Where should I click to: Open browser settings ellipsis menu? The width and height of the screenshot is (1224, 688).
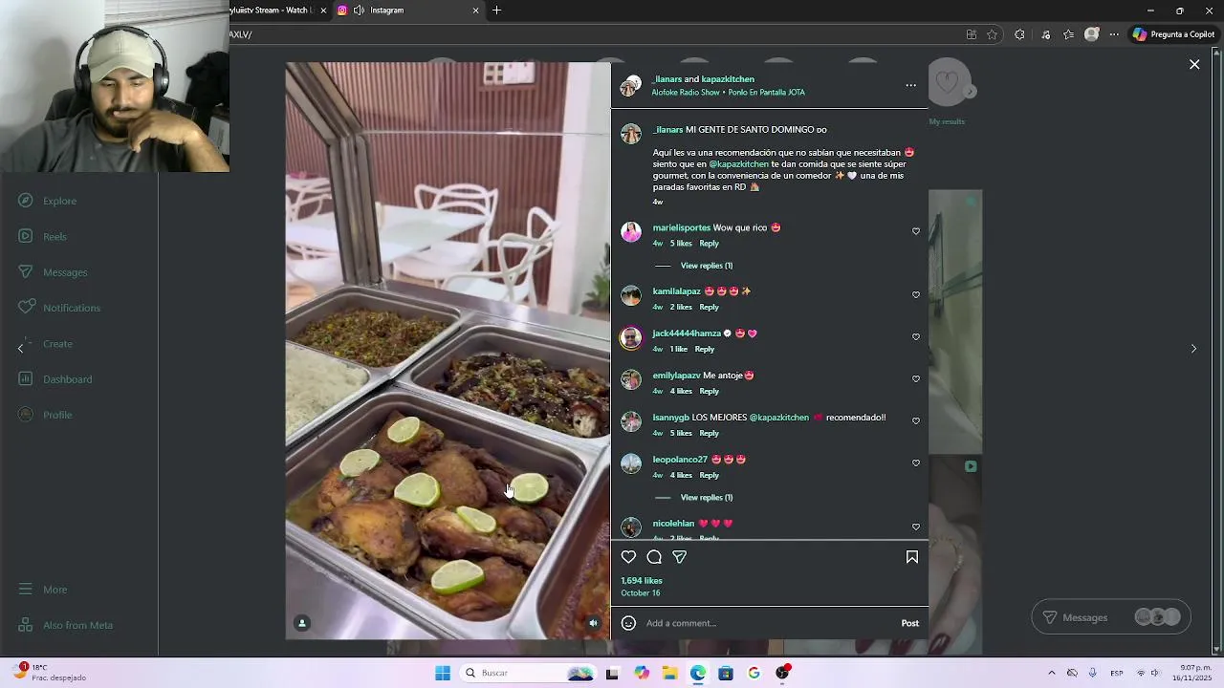point(1114,34)
